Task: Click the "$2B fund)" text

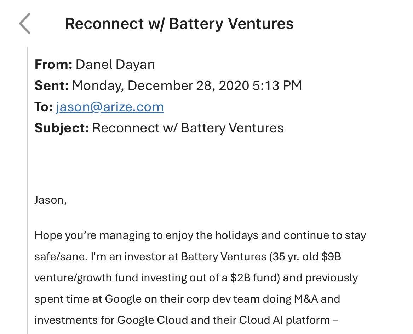Action: [x=255, y=278]
